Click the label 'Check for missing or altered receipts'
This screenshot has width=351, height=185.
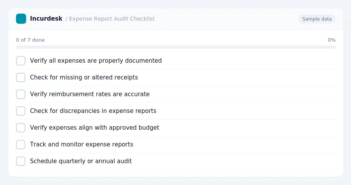click(x=84, y=77)
